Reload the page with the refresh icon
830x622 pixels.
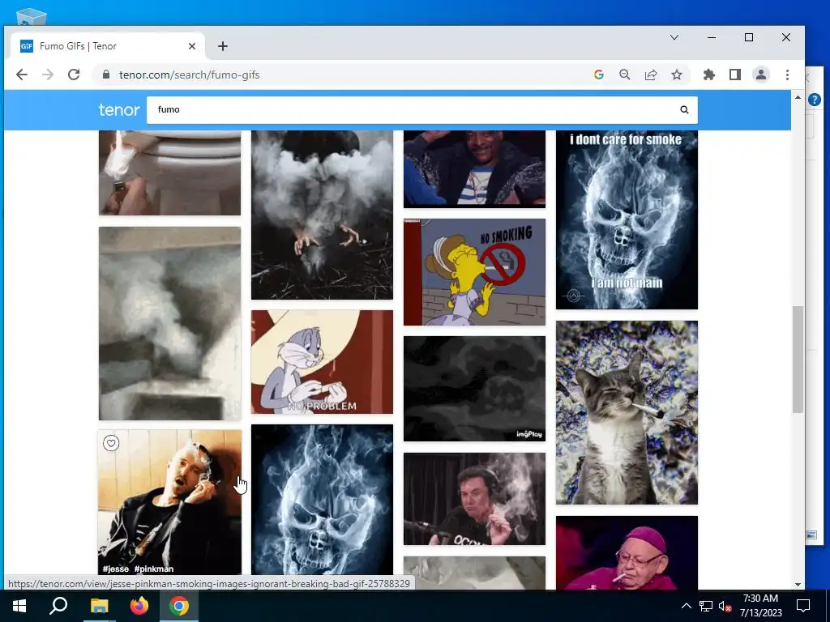[x=74, y=75]
